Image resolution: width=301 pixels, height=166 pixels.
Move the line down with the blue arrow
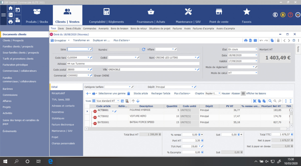pos(138,101)
